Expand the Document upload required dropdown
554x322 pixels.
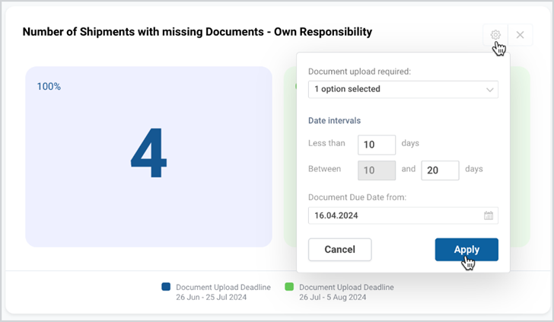[x=403, y=89]
